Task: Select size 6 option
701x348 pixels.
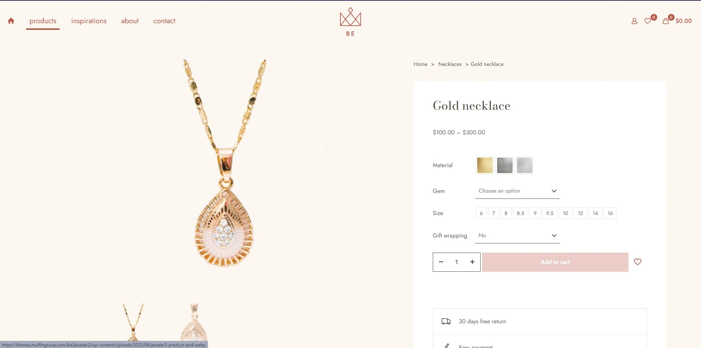Action: pos(481,213)
